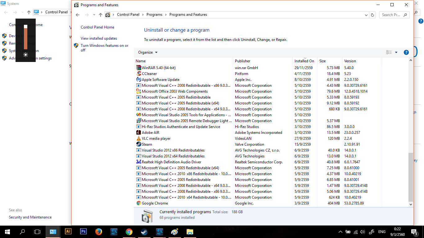Screen dimensions: 424x238
Task: Open Adobe Photoshop from the taskbar
Action: coord(83,231)
